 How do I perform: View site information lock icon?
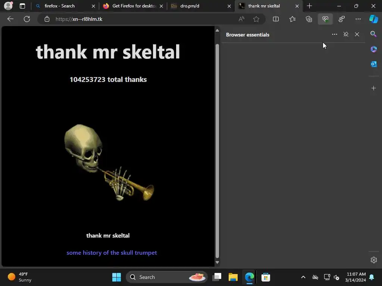pyautogui.click(x=47, y=19)
